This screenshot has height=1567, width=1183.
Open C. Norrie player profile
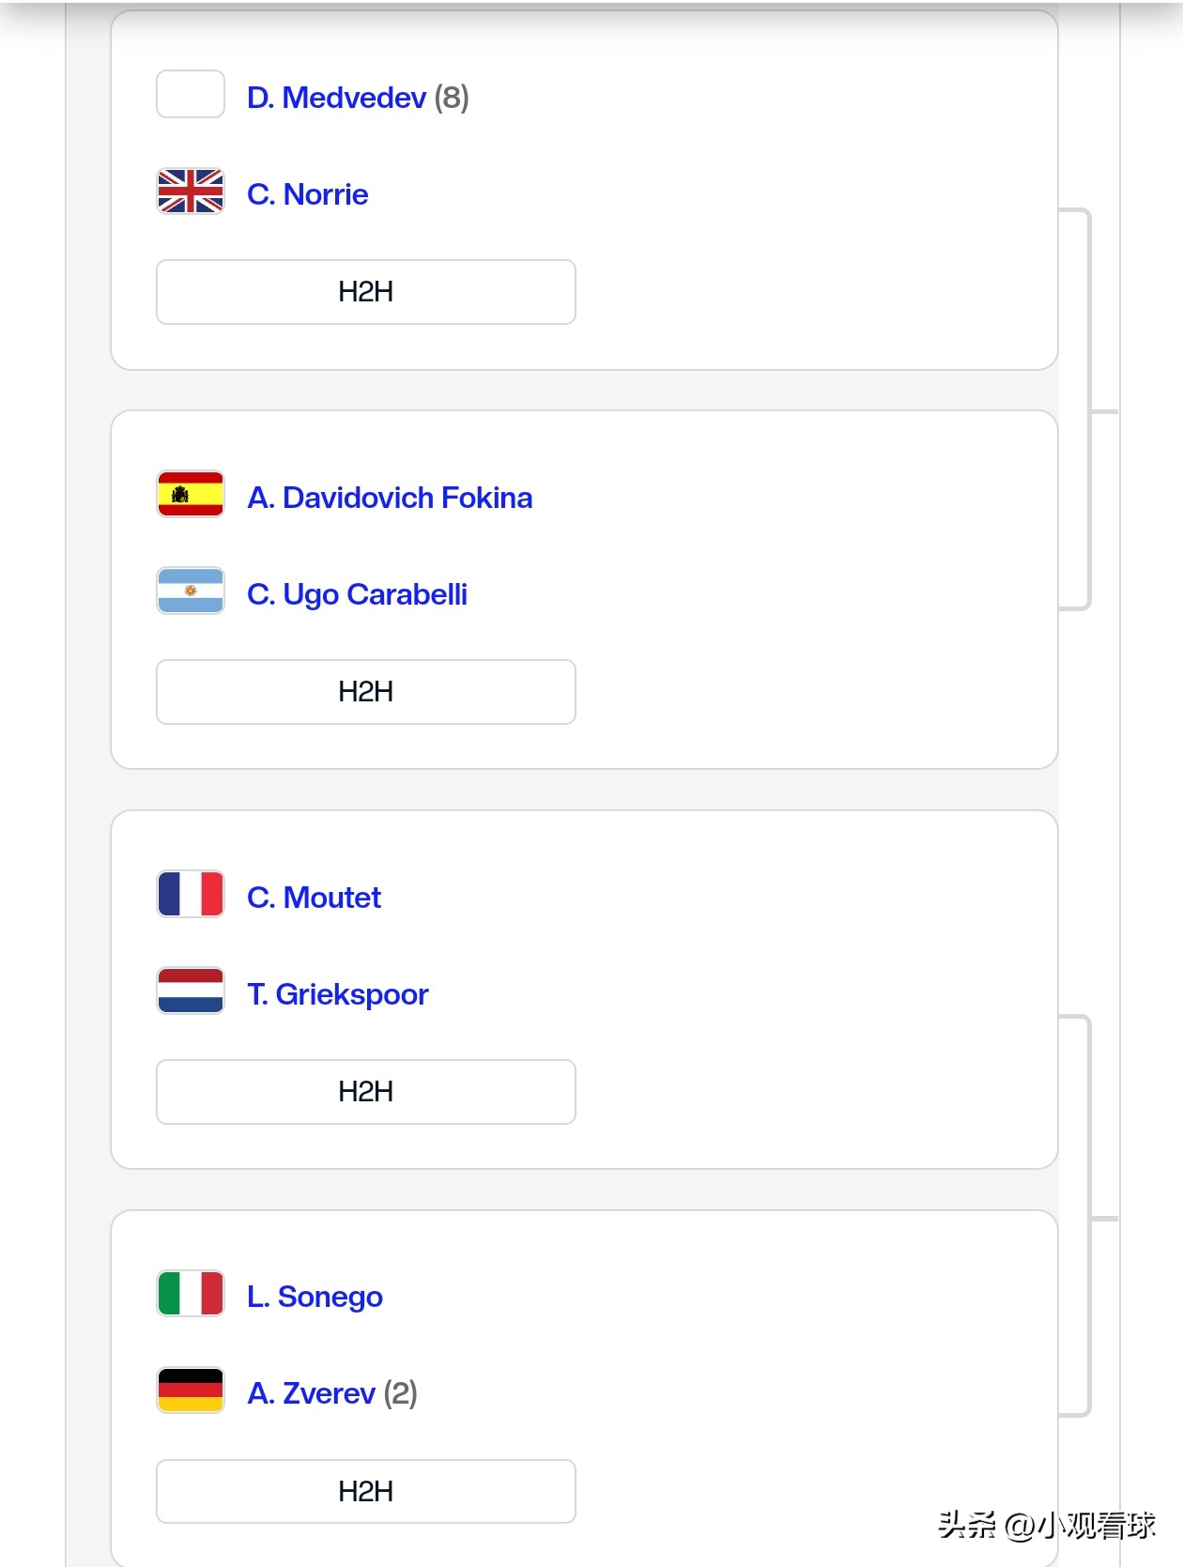pos(307,194)
